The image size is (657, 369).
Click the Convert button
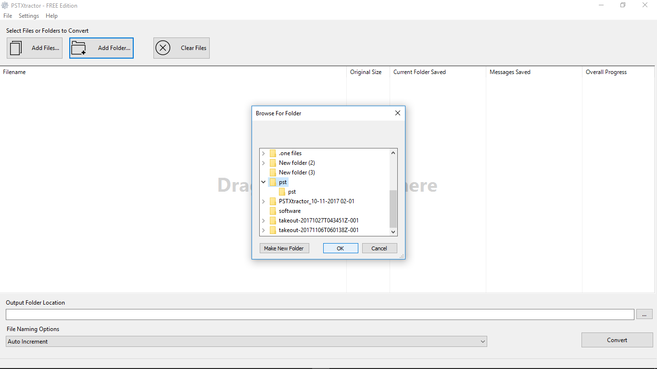(617, 340)
